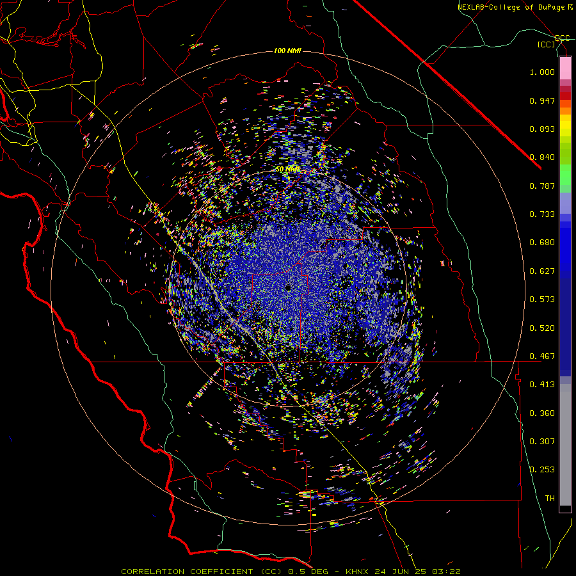Screen dimensions: 576x576
Task: Pick the yellow segment of the color bar
Action: click(565, 125)
